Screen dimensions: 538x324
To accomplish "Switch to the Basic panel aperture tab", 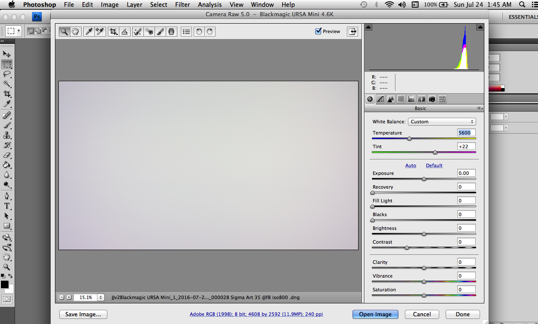I will click(370, 99).
